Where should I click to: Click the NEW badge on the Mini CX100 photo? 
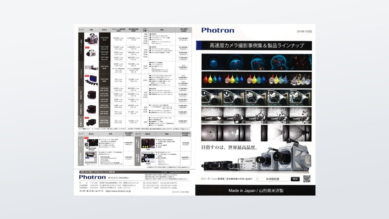[87, 118]
